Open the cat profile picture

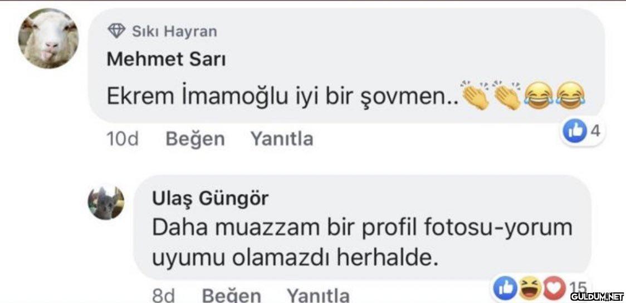pos(106,203)
